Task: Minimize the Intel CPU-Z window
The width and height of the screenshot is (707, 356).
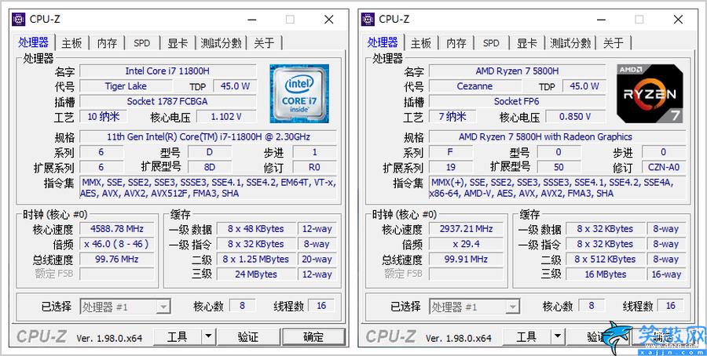Action: click(252, 20)
